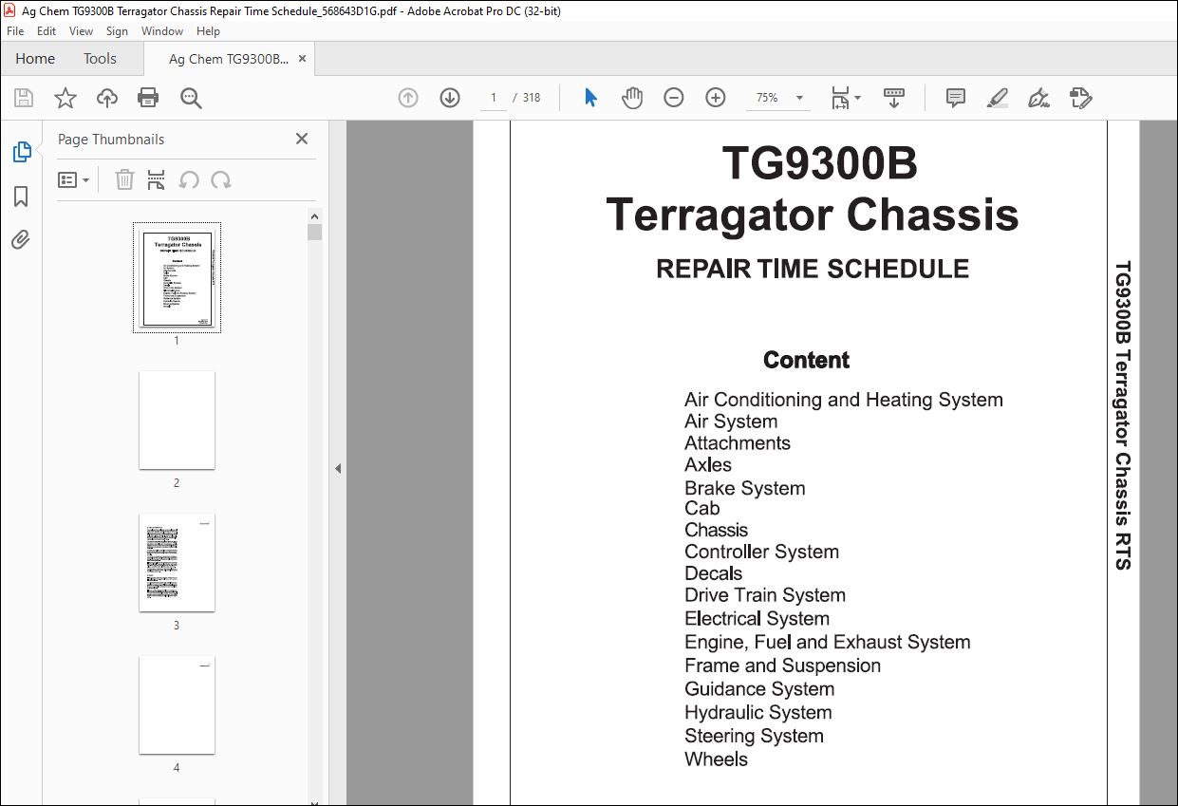The image size is (1178, 806).
Task: Click the 'Drive Train System' entry
Action: click(765, 595)
